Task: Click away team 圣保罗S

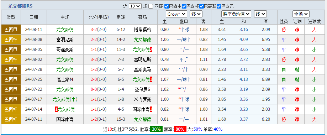Action: pyautogui.click(x=142, y=89)
